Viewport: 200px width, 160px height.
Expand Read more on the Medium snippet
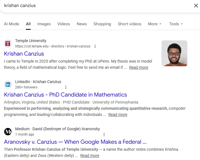coord(89,156)
